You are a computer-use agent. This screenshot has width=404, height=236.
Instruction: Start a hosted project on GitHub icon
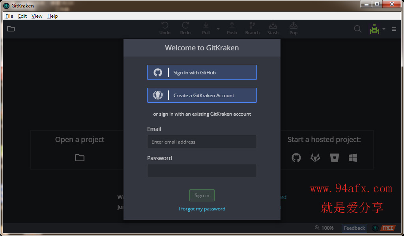[296, 158]
